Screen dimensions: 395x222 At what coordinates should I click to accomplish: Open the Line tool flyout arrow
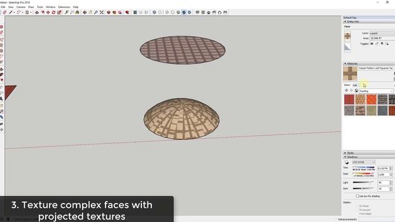(14, 12)
